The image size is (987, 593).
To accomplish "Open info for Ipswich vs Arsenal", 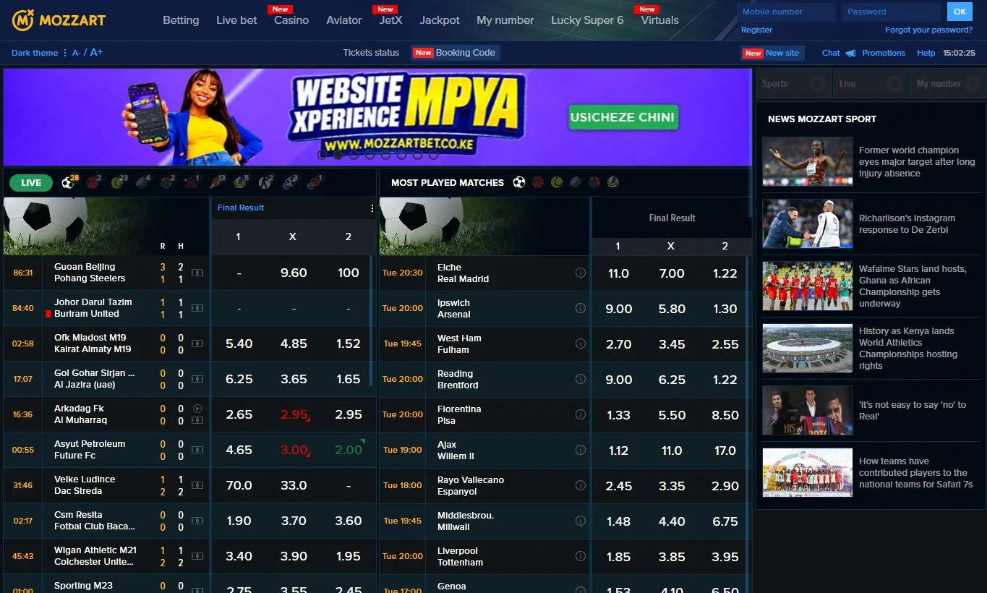I will (x=580, y=308).
